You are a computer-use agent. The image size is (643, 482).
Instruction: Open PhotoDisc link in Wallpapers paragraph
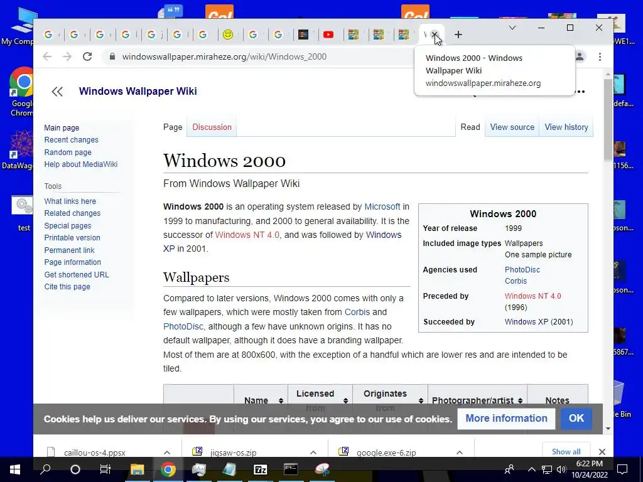[x=183, y=326]
